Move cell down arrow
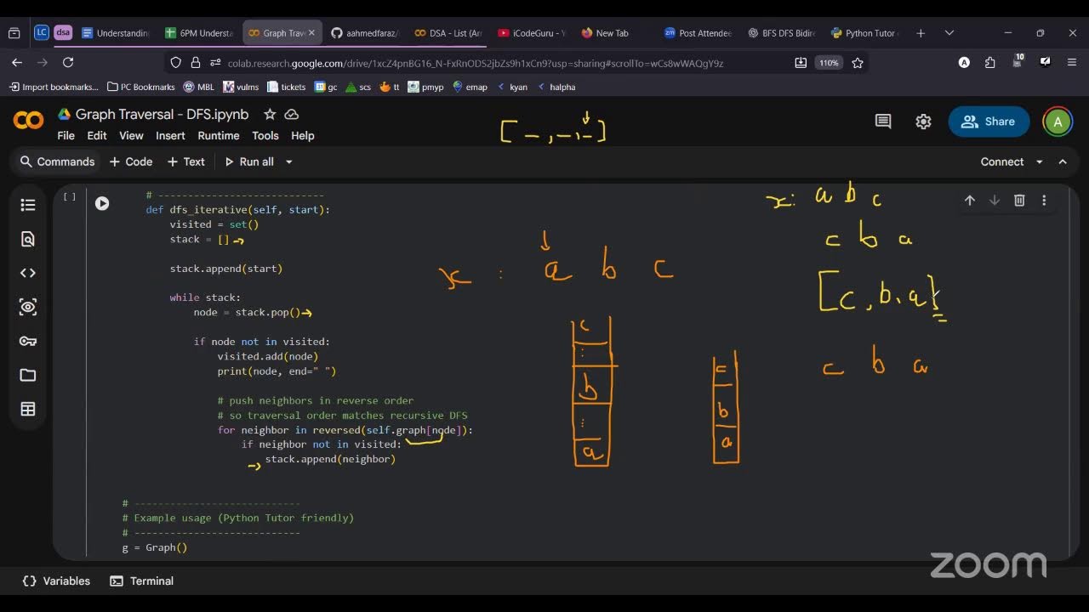This screenshot has width=1089, height=612. pyautogui.click(x=995, y=201)
